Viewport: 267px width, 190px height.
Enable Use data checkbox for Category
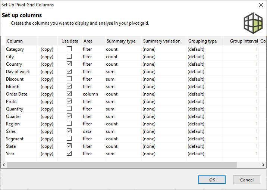pyautogui.click(x=69, y=49)
